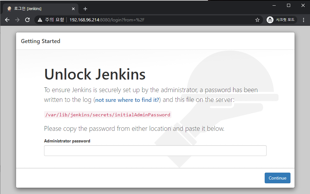The image size is (310, 194).
Task: Click the browser forward arrow
Action: [17, 20]
